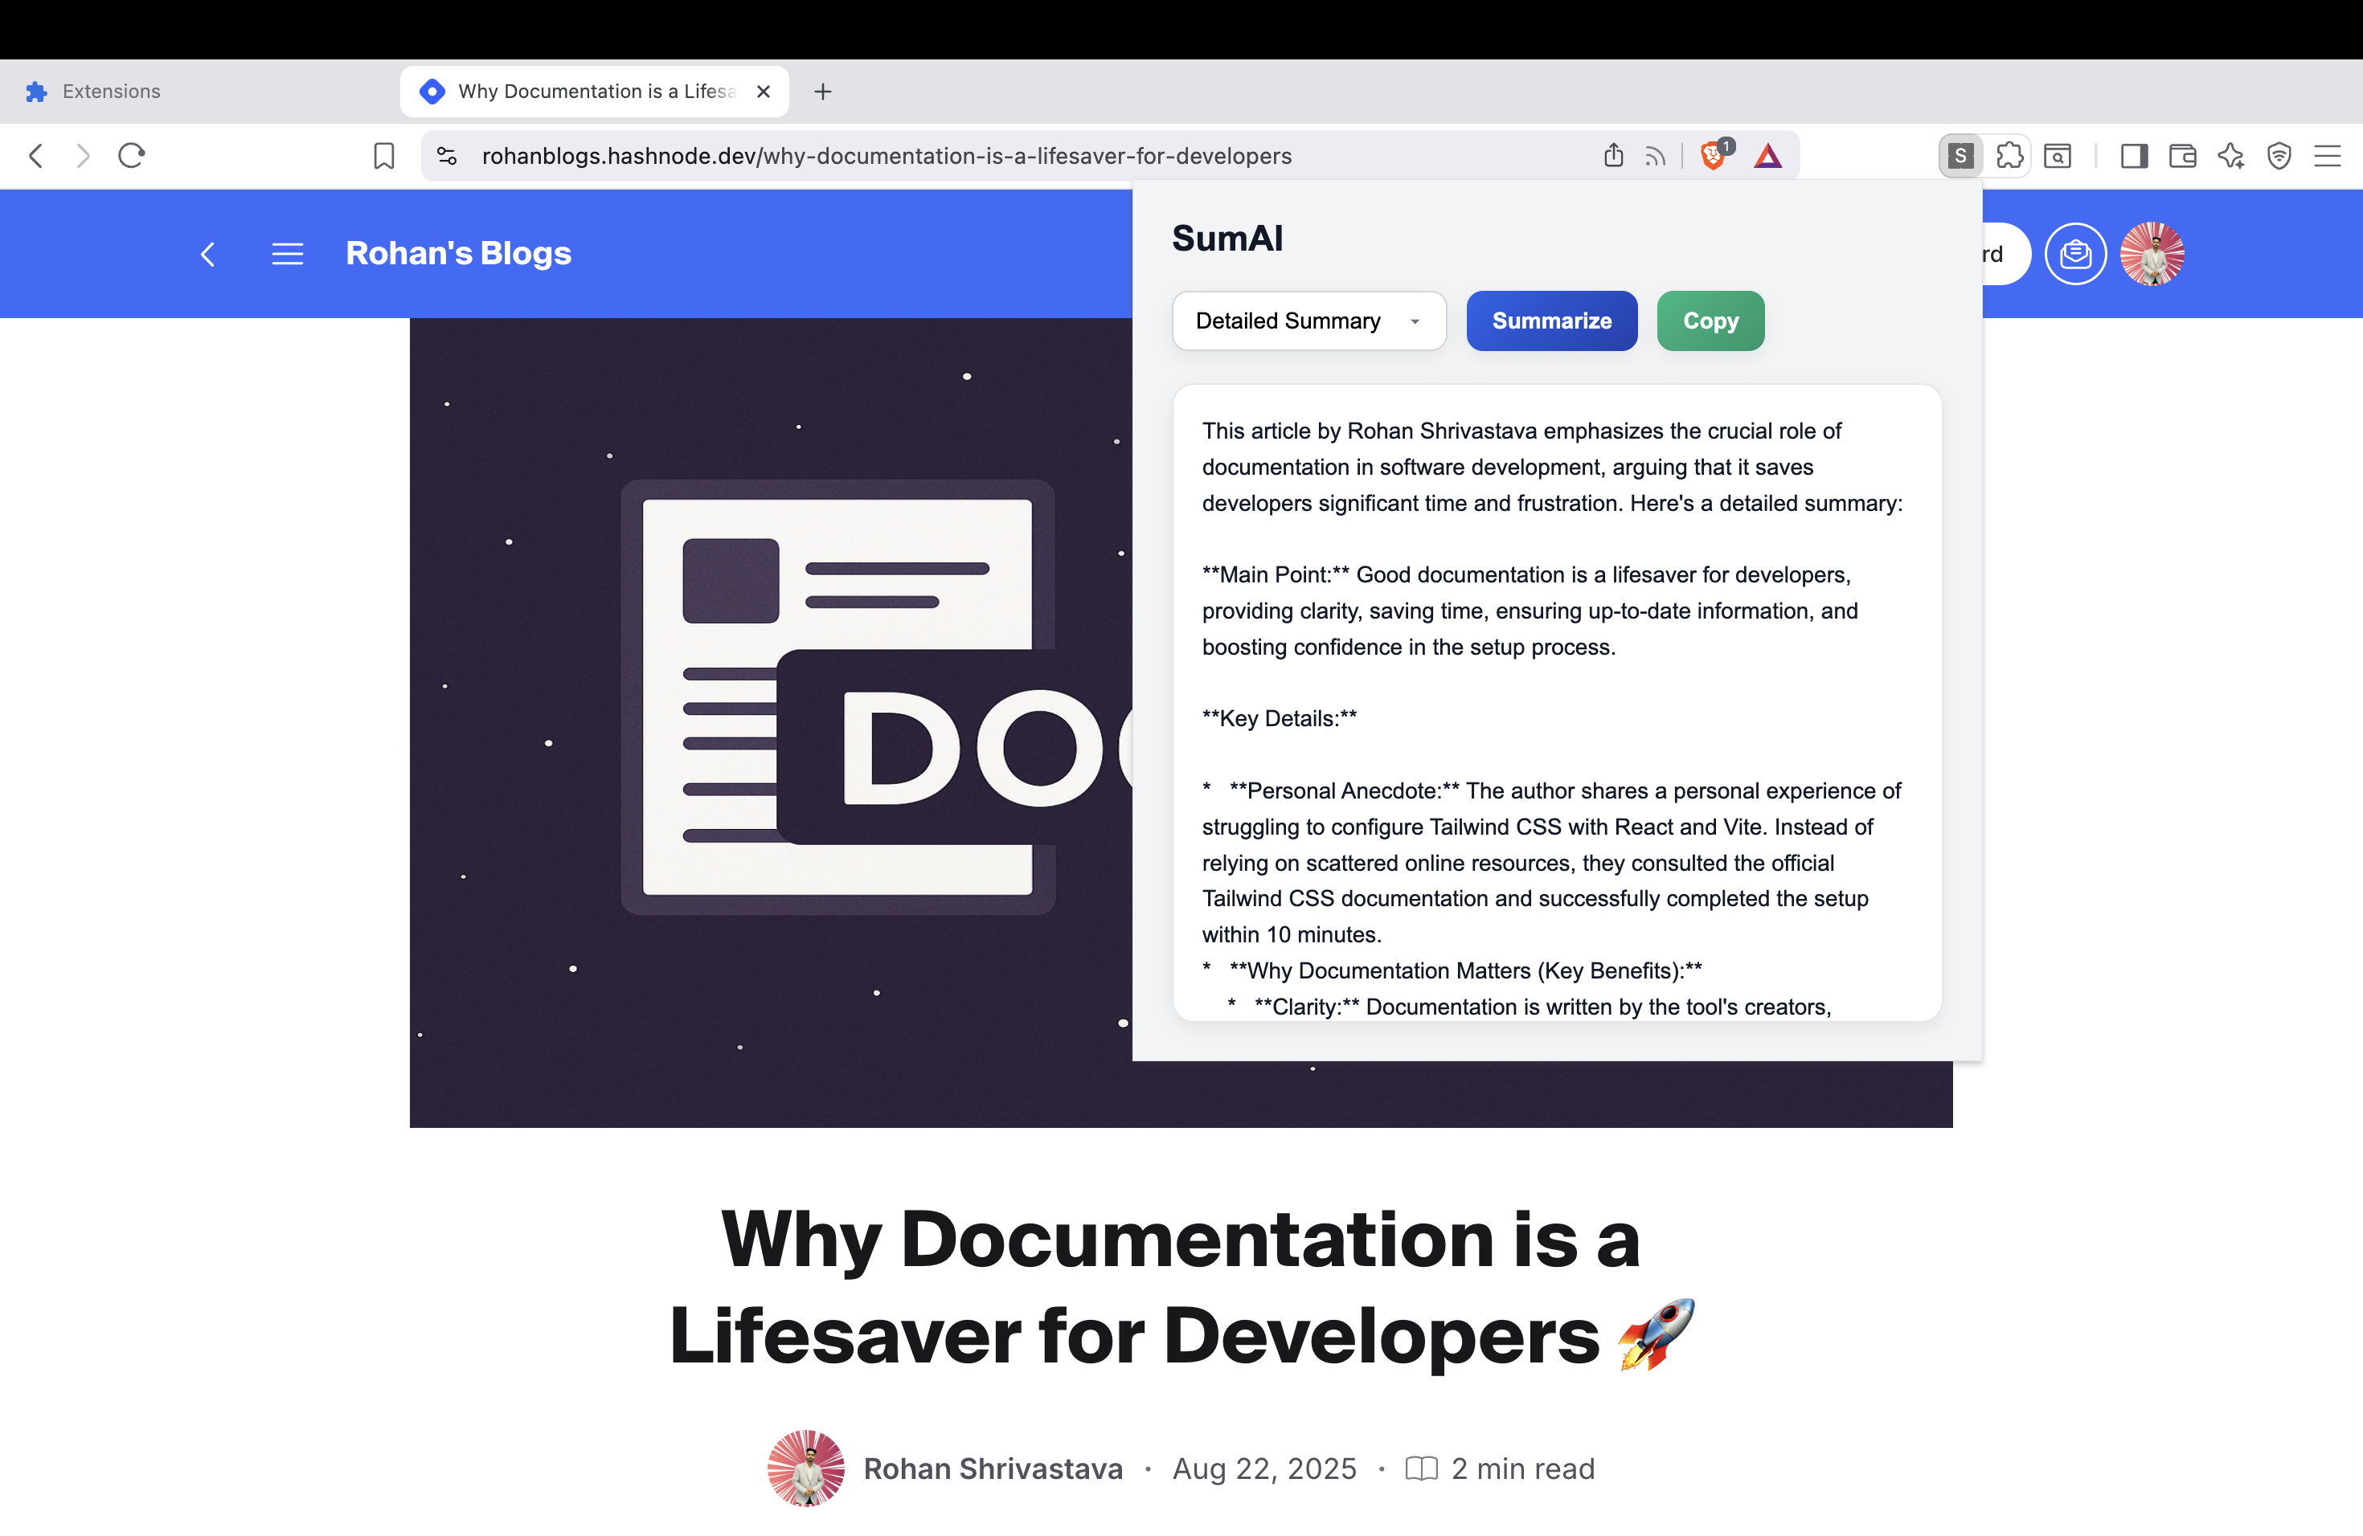Bookmark this page with the bookmark icon

[x=383, y=156]
